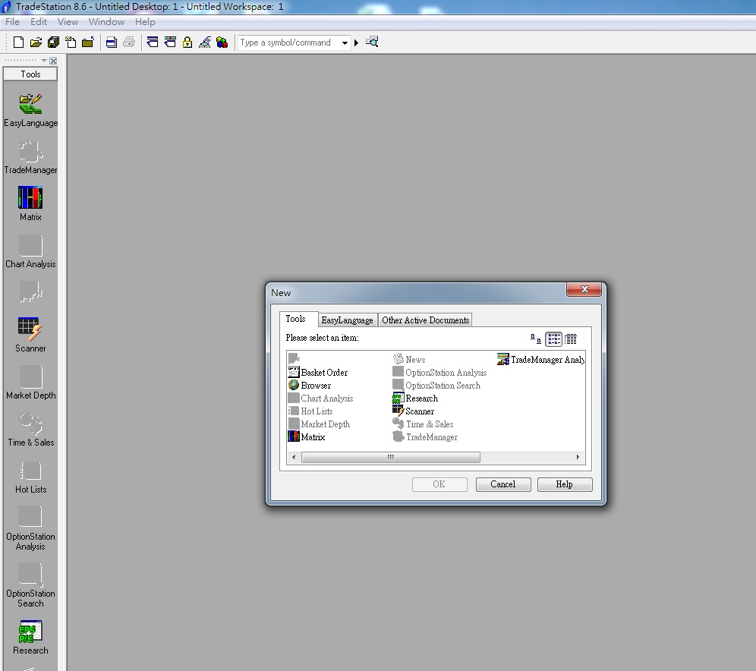
Task: Select Matrix in the New dialog list
Action: [x=307, y=437]
